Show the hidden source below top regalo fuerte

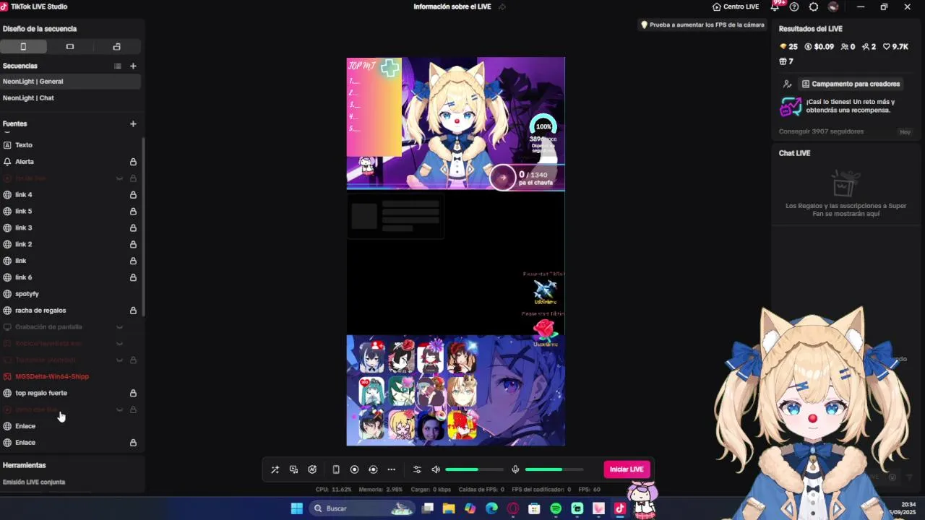[x=120, y=409]
